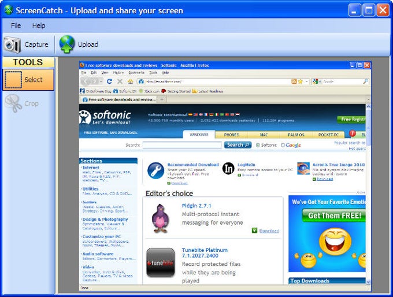The height and width of the screenshot is (297, 393).
Task: Click the LogMeIn round logo icon
Action: [228, 168]
